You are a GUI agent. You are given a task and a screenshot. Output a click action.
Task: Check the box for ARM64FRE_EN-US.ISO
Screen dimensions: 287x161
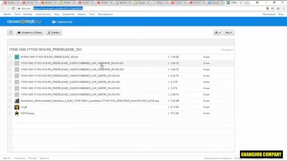(10, 63)
